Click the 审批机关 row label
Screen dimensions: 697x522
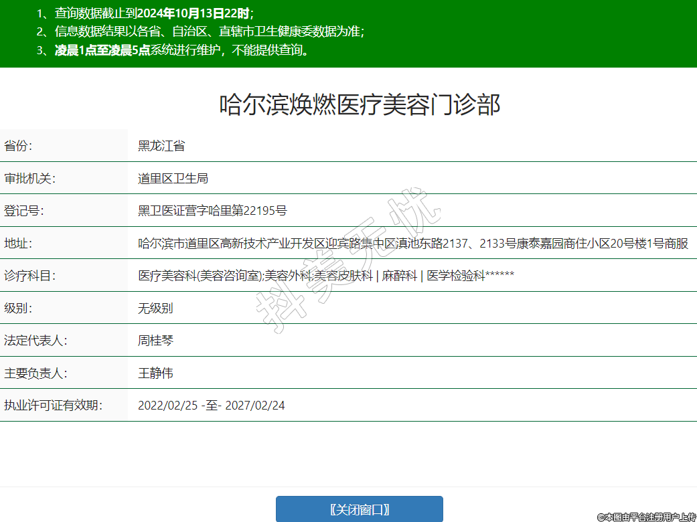click(29, 178)
